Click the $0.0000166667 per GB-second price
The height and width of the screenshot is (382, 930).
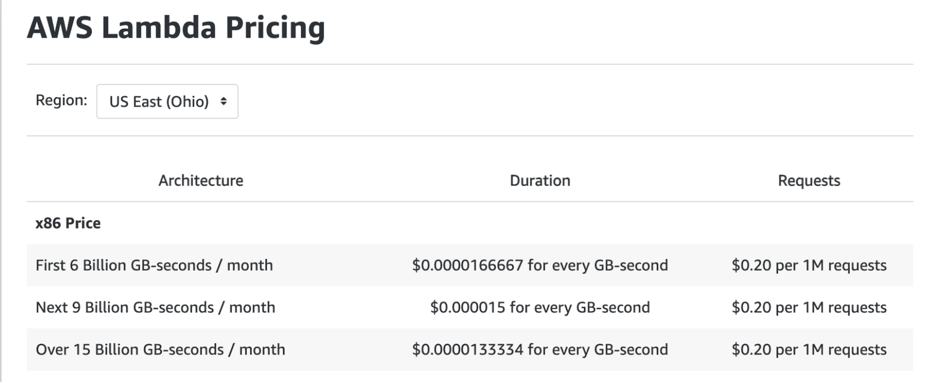pos(540,265)
